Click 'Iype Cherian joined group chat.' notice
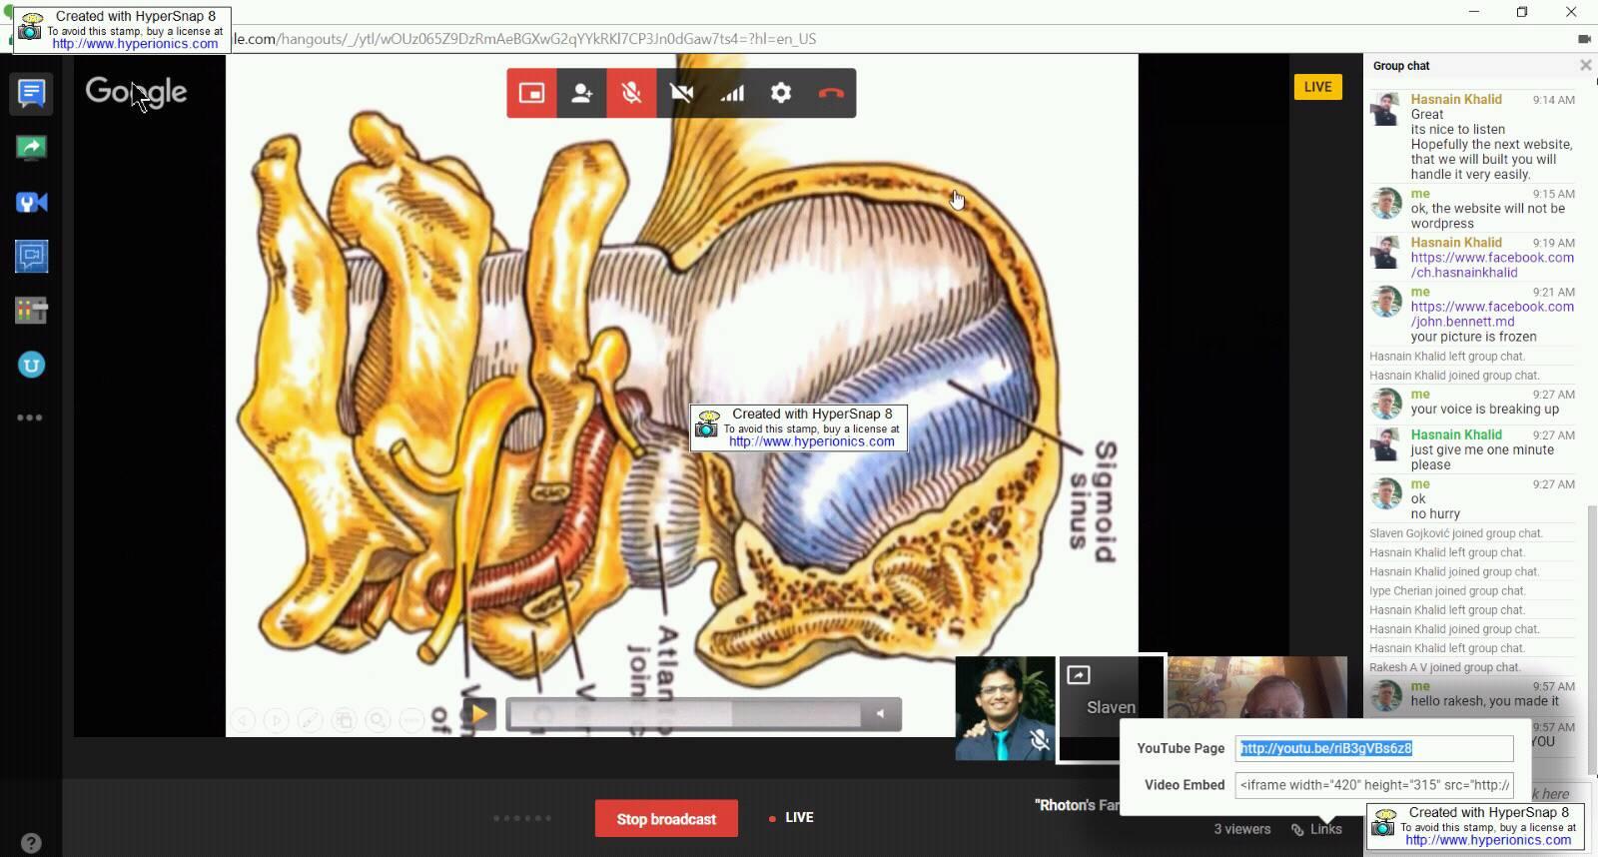This screenshot has height=857, width=1598. coord(1446,591)
